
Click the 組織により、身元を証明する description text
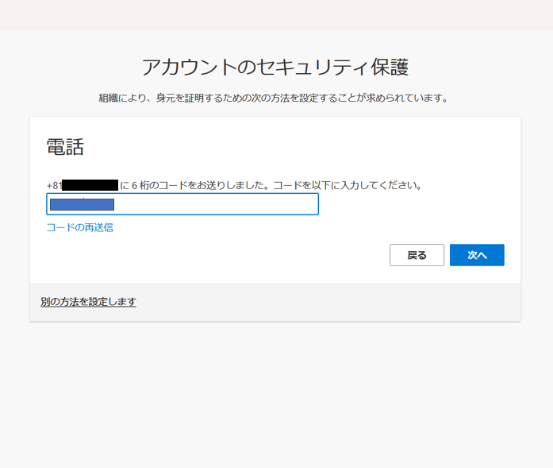tap(273, 98)
